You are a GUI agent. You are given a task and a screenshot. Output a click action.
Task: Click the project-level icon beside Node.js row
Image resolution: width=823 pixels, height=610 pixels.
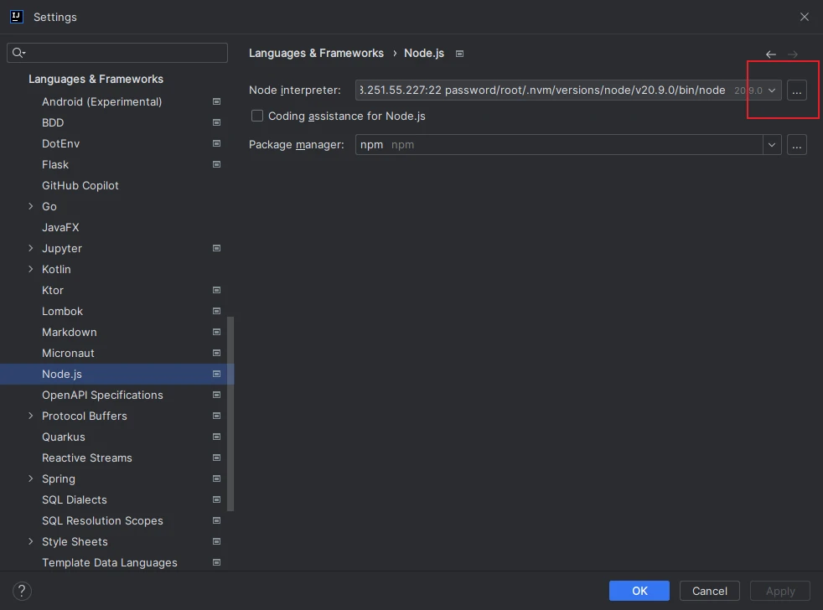[x=216, y=375]
